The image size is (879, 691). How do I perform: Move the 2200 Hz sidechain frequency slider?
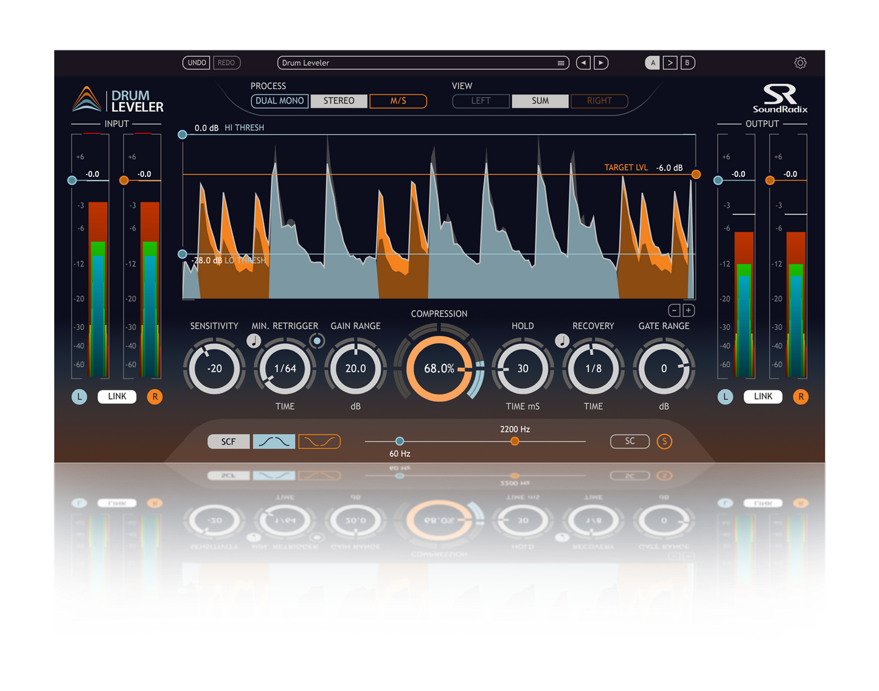(515, 441)
